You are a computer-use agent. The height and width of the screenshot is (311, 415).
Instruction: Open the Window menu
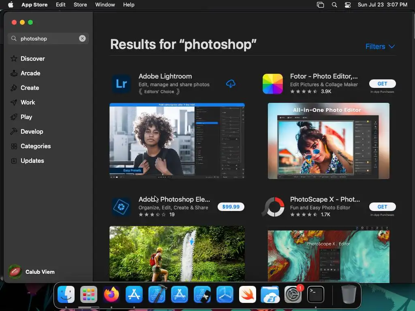tap(105, 5)
